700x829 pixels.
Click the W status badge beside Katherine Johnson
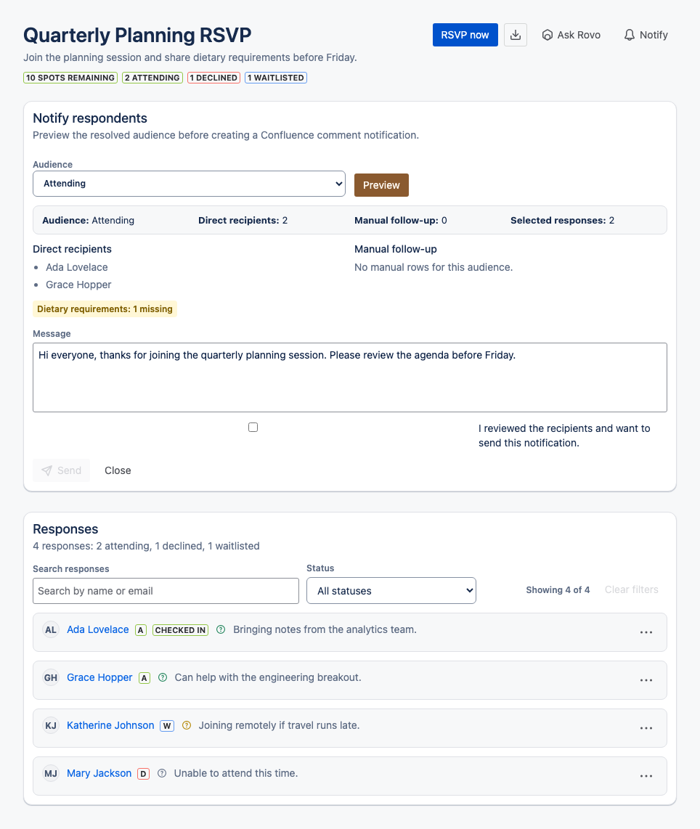(x=167, y=726)
